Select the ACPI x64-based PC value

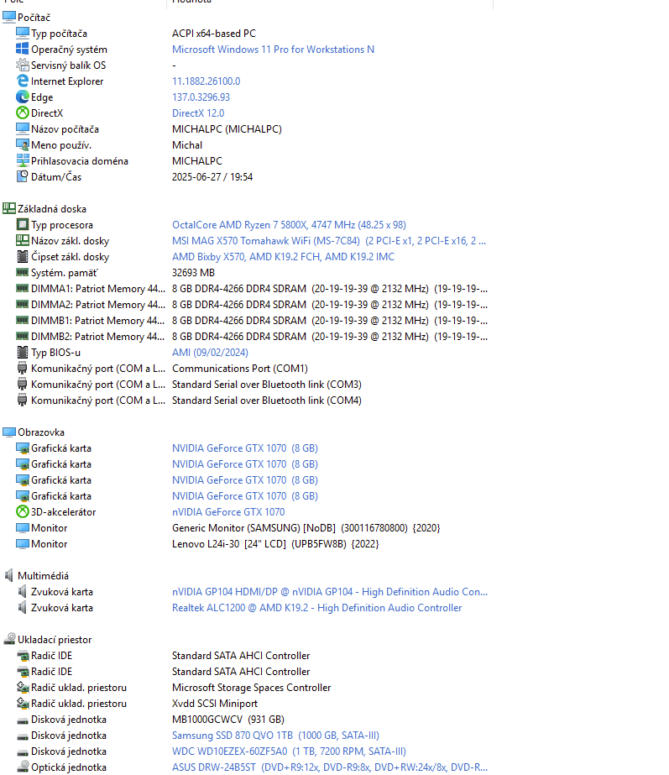click(x=214, y=33)
